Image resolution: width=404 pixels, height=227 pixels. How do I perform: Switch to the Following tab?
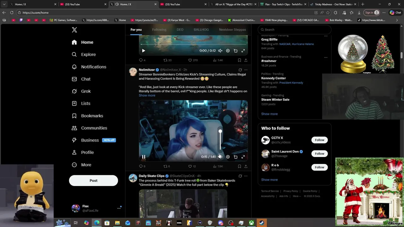pos(159,30)
